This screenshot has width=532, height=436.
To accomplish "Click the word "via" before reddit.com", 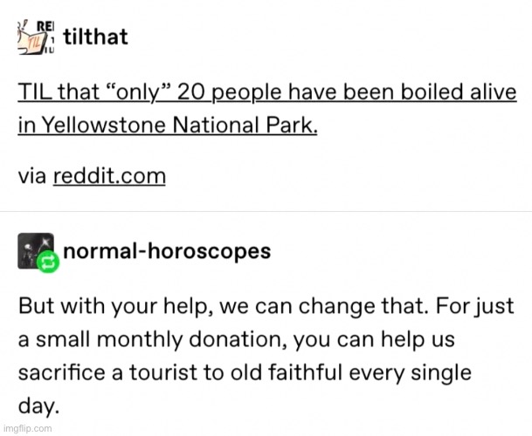I will [x=31, y=175].
